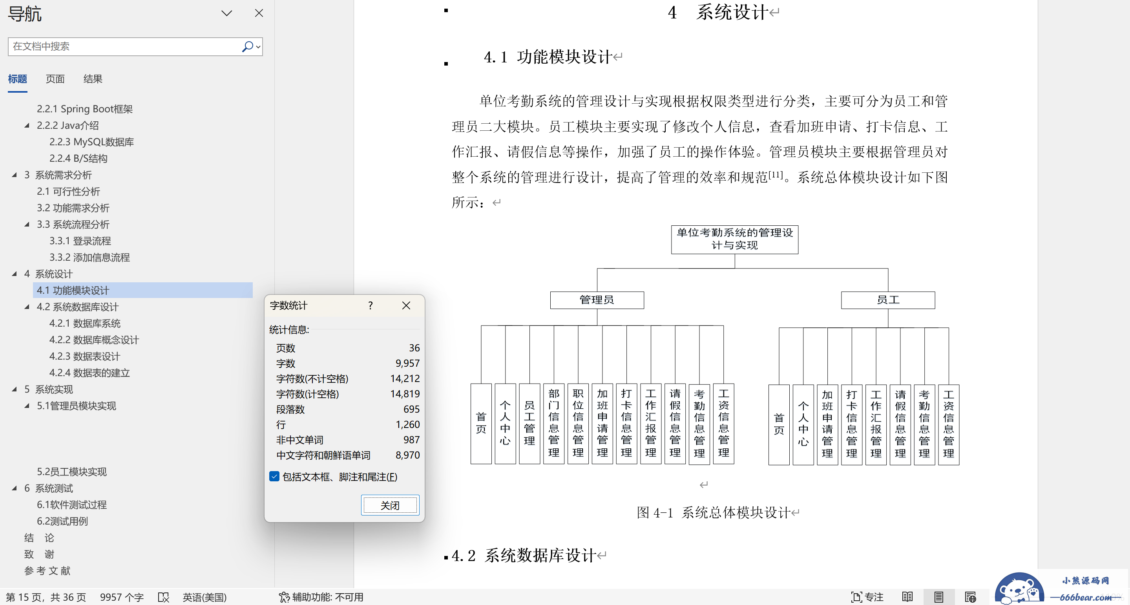Go to heading 6.2测试用例

click(62, 521)
